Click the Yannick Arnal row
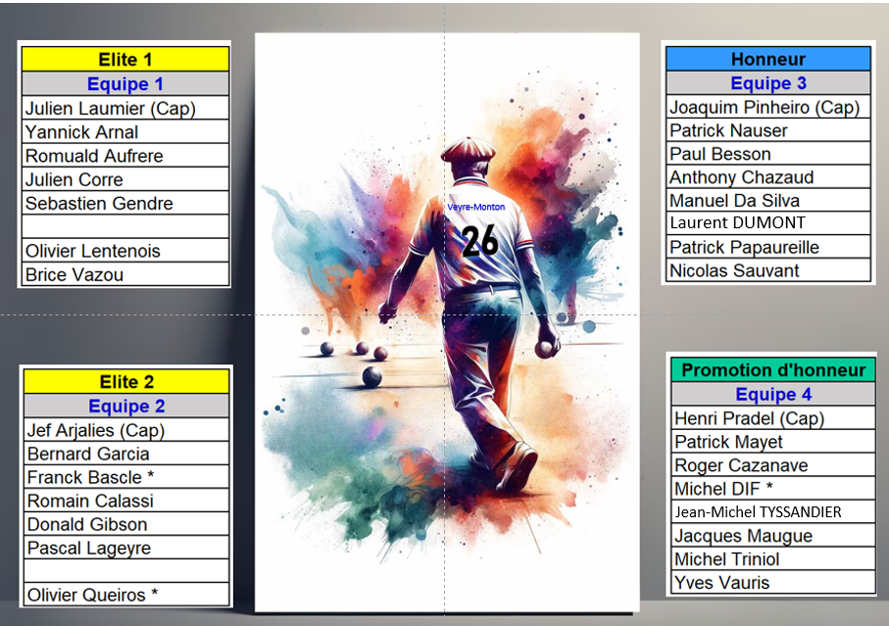Viewport: 889px width, 626px height. tap(125, 131)
